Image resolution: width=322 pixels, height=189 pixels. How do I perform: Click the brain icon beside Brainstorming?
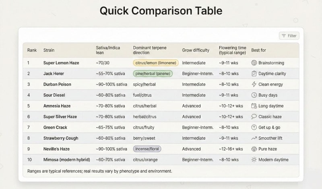point(254,63)
